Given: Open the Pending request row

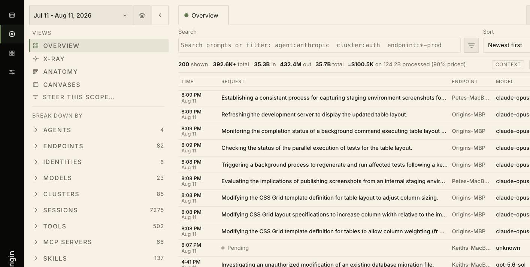Looking at the screenshot, I should click(354, 248).
